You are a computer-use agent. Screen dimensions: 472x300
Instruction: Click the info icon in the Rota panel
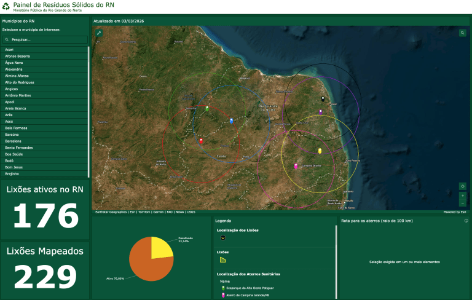pyautogui.click(x=466, y=220)
